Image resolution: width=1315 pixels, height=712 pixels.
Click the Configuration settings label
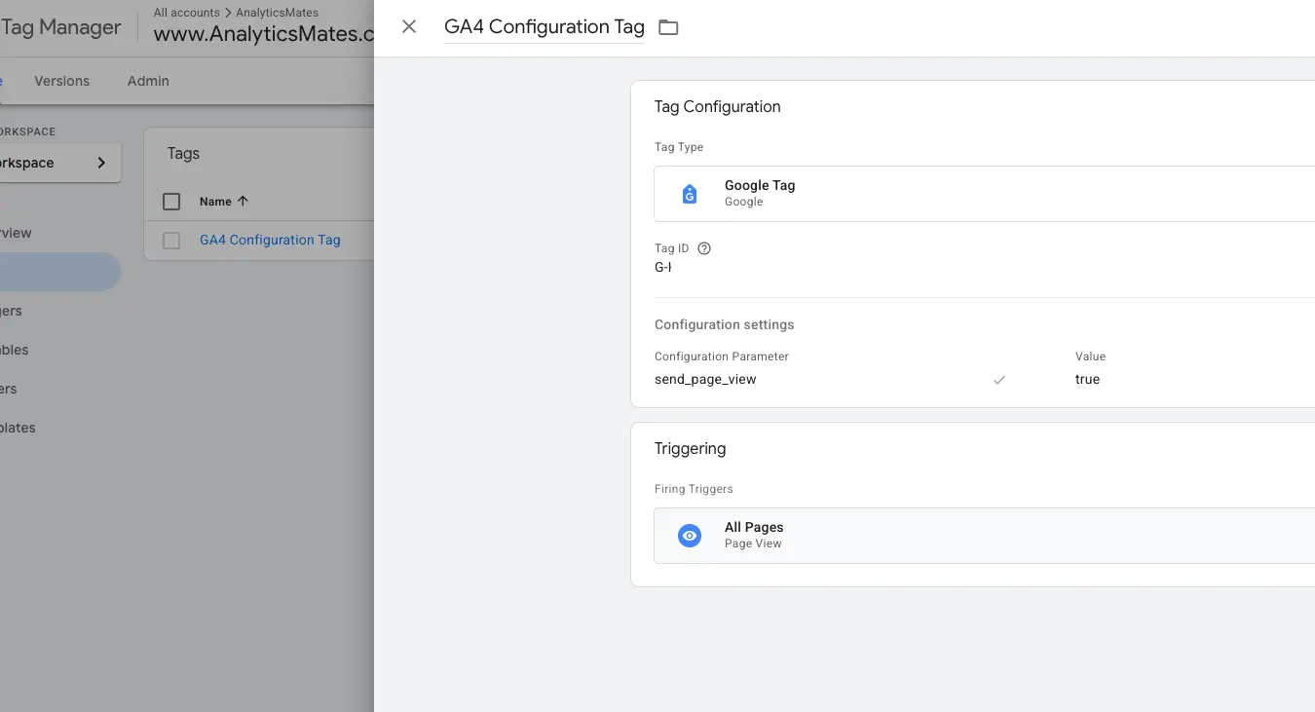[x=724, y=324]
